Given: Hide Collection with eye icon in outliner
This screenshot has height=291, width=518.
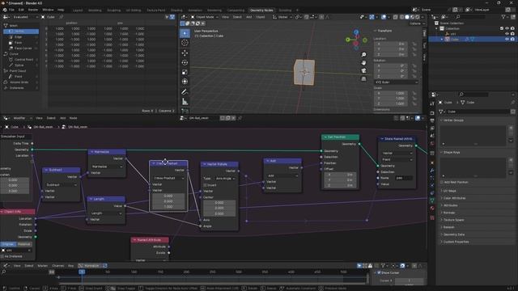Looking at the screenshot, I should (x=507, y=29).
